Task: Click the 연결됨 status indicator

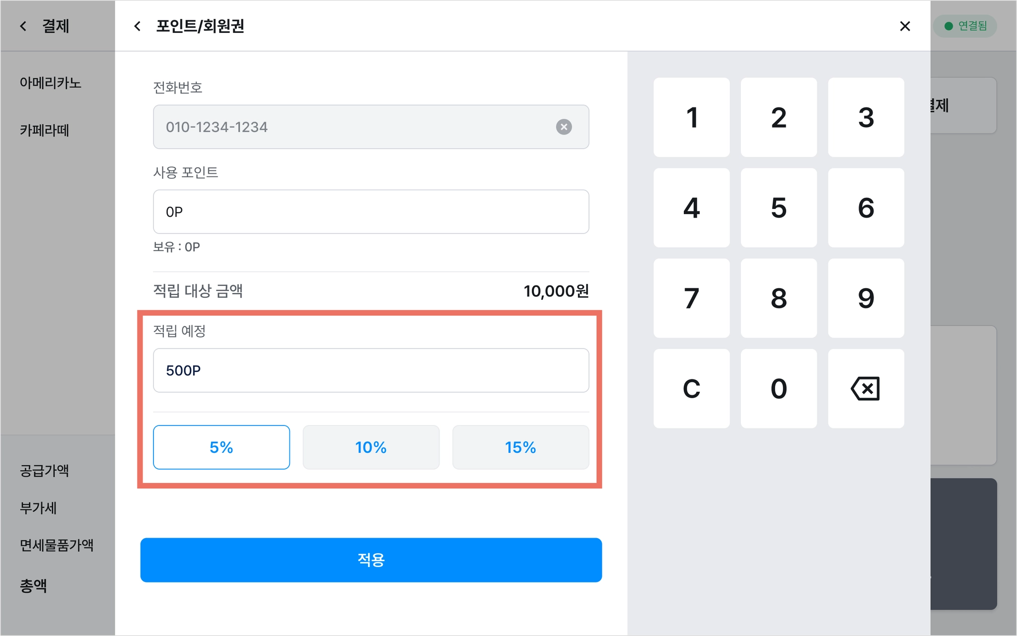Action: (x=965, y=26)
